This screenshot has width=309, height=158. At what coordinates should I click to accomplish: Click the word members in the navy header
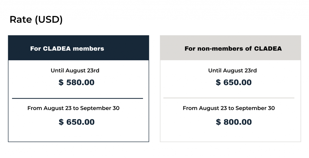[88, 49]
